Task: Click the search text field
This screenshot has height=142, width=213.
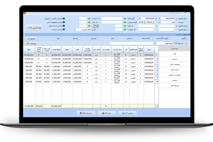Action: (x=131, y=43)
